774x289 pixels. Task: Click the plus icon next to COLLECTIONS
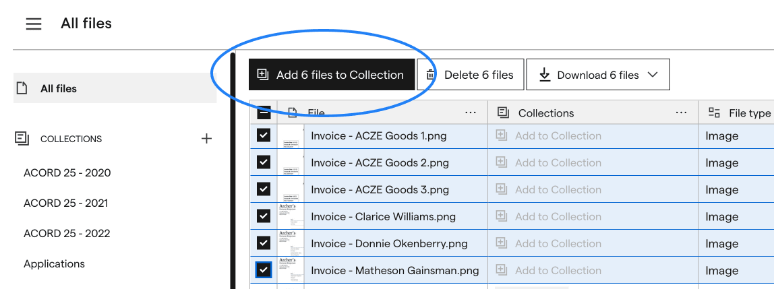pos(206,139)
